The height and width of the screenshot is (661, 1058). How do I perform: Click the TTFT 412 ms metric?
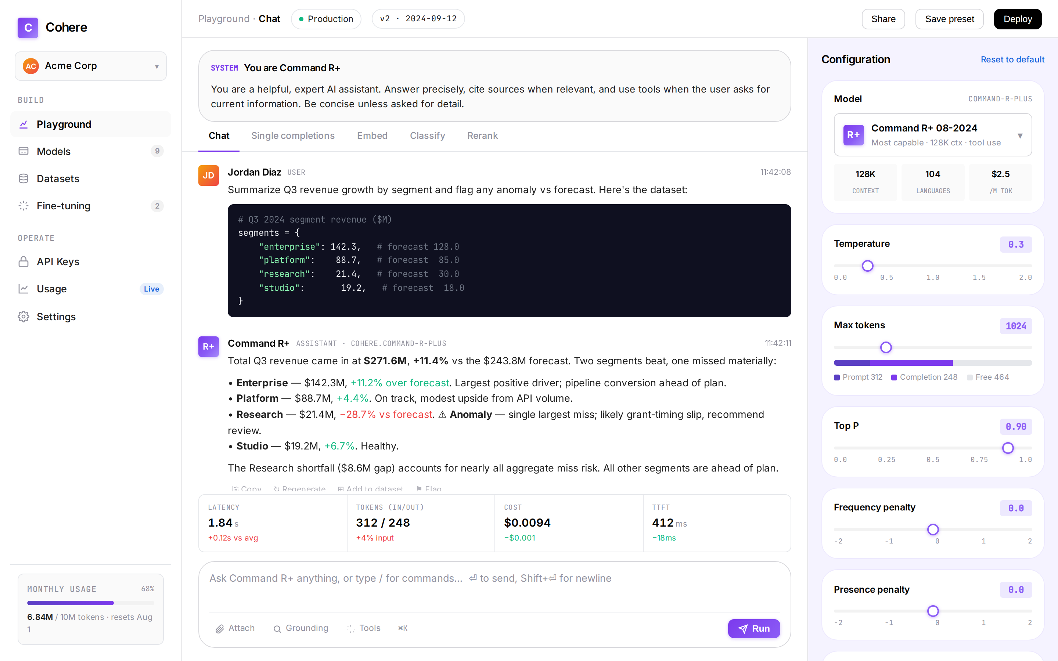717,523
